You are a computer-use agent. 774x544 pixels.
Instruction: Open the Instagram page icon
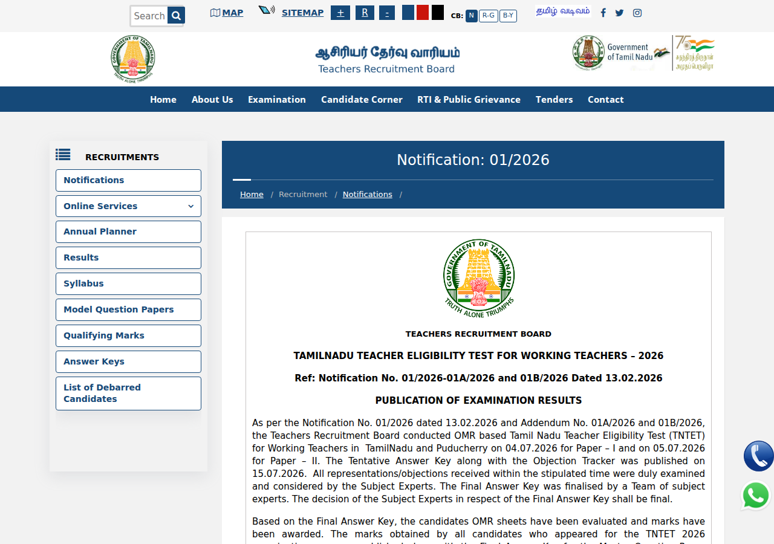click(637, 13)
